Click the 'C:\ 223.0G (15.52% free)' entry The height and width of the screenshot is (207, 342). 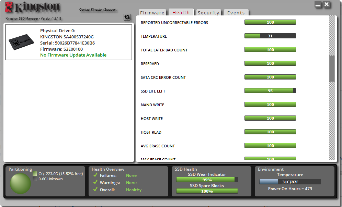pyautogui.click(x=61, y=174)
